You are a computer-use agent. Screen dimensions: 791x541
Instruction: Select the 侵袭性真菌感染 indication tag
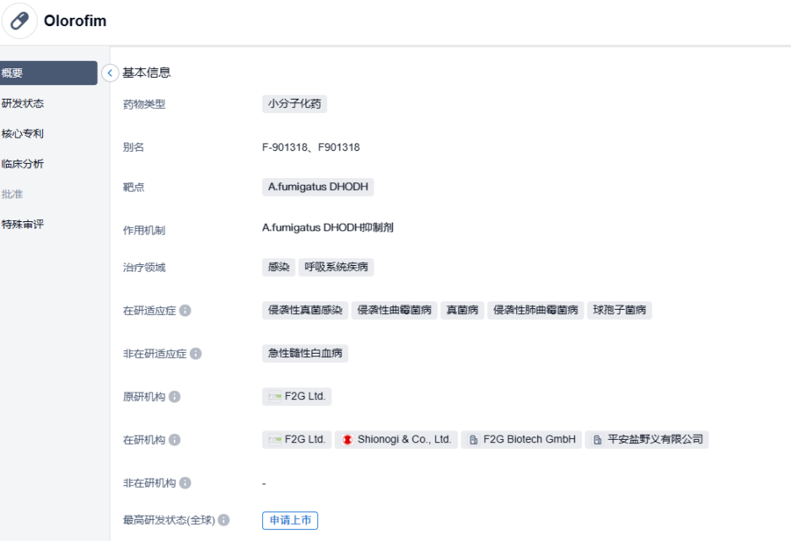coord(304,311)
